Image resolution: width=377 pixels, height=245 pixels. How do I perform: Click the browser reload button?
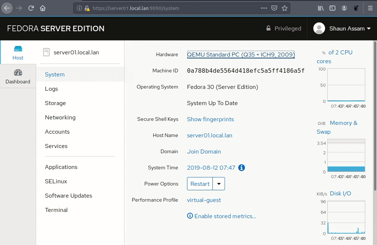(x=31, y=8)
